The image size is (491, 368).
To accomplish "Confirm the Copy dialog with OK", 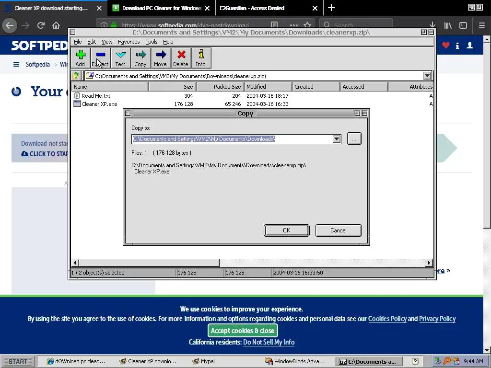I will 287,230.
